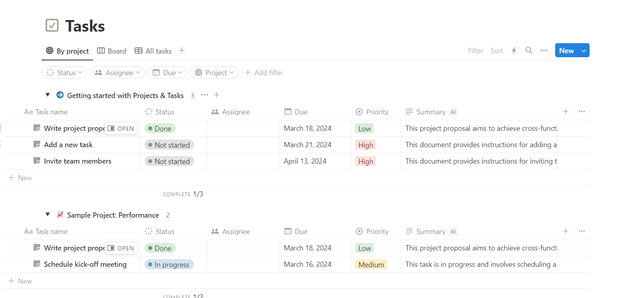Open Sample Project: Performance project link
Screen dimensions: 620x298
pos(113,215)
